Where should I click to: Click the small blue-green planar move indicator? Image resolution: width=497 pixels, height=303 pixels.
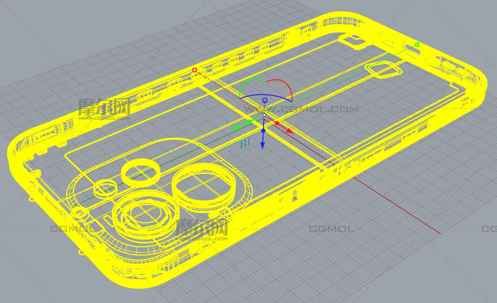click(246, 143)
